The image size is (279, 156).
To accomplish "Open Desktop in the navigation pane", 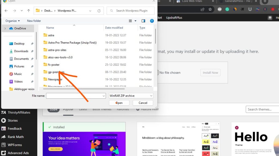I will [19, 44].
